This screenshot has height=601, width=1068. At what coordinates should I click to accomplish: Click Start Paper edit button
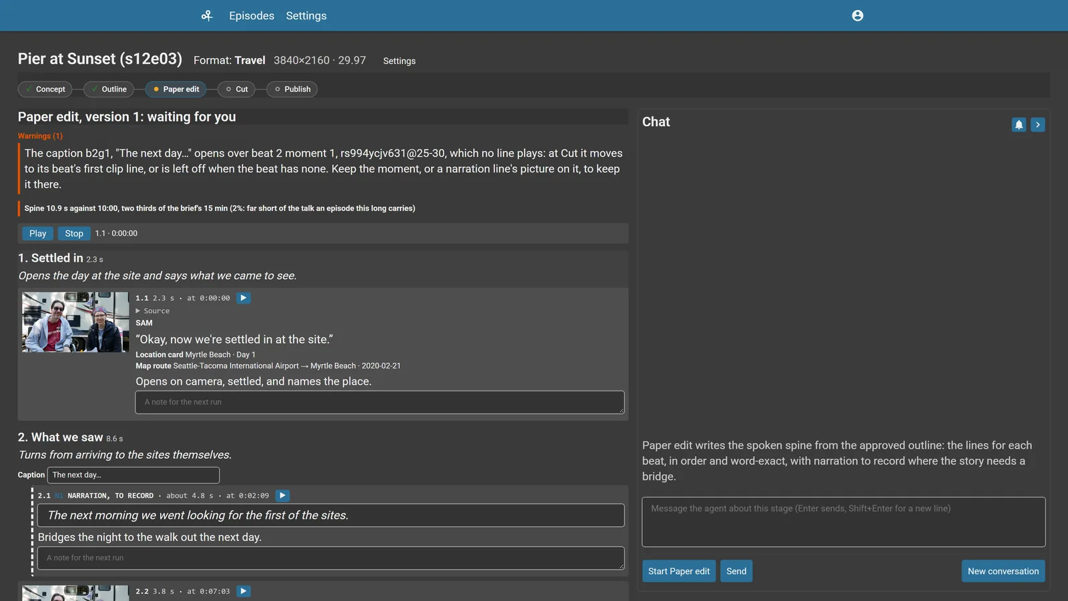[x=679, y=571]
